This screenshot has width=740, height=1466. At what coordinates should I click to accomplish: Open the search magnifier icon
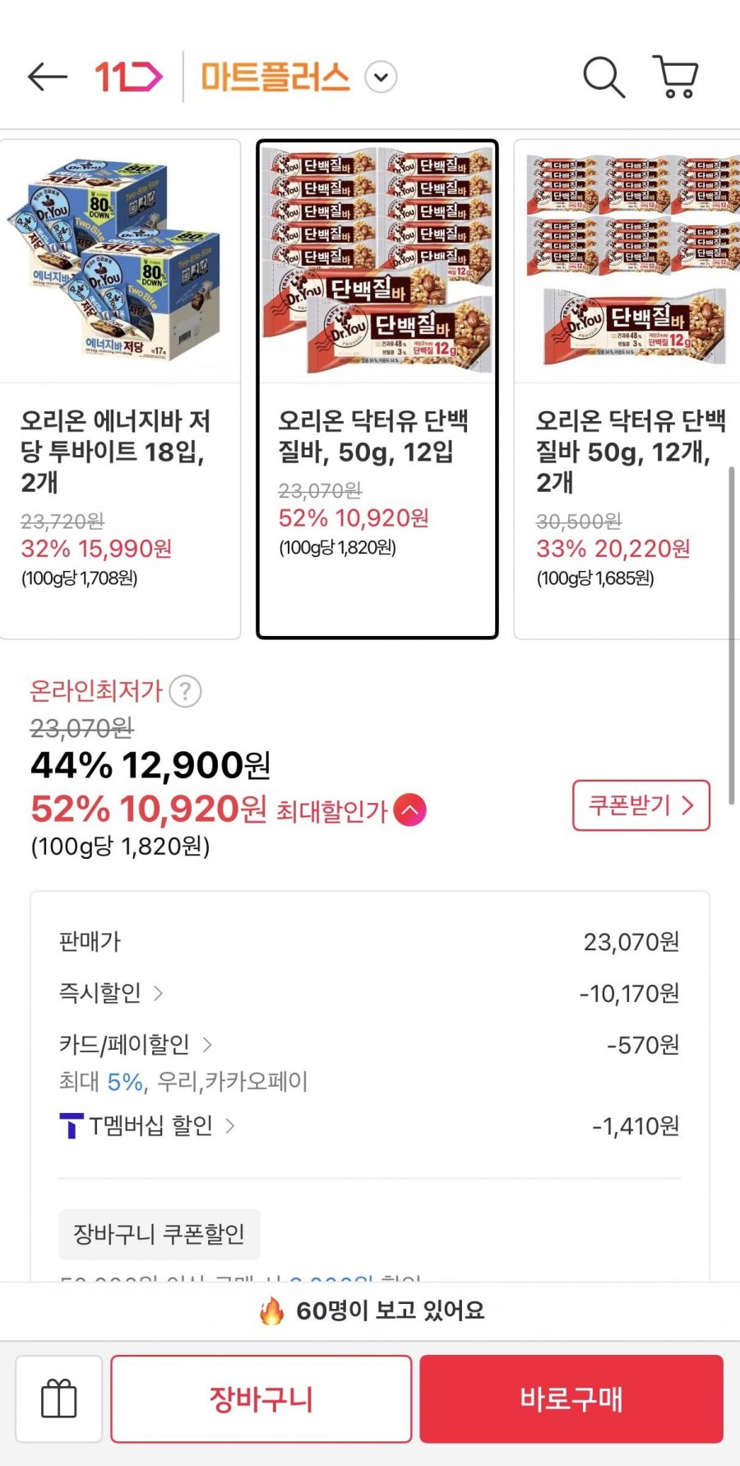pyautogui.click(x=604, y=77)
